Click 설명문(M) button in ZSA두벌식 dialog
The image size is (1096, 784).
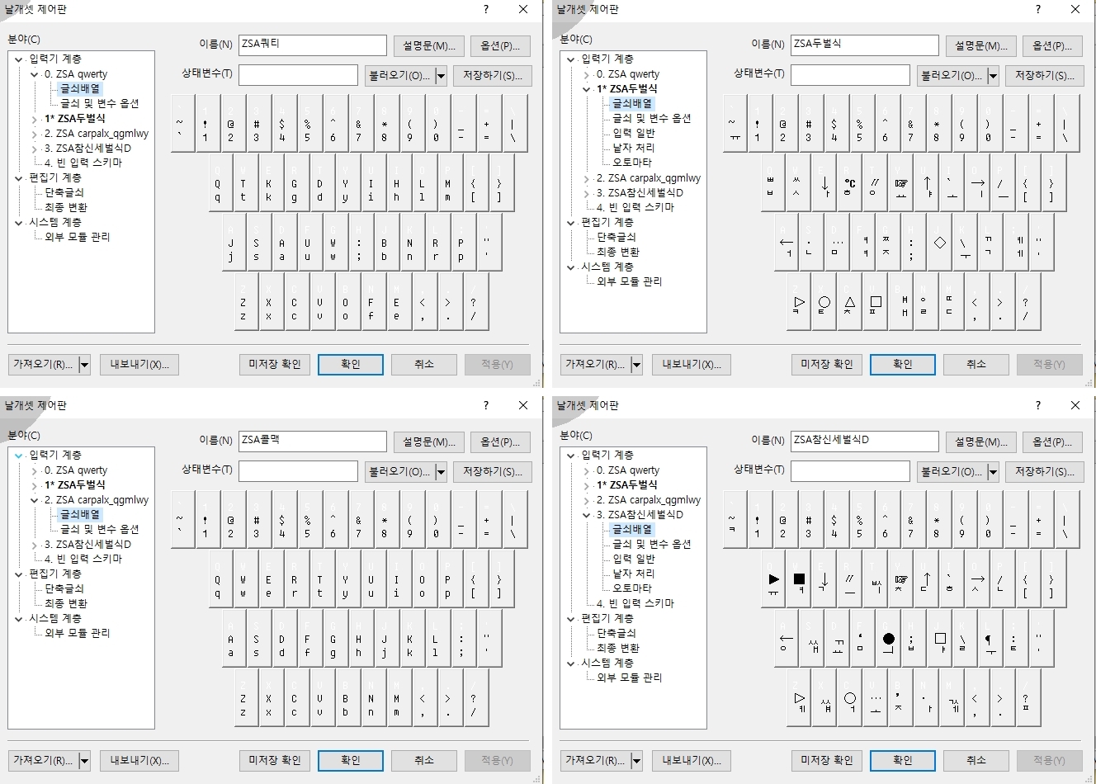(980, 45)
